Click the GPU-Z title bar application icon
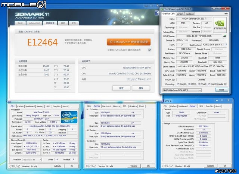239x174 pixels. click(x=162, y=9)
